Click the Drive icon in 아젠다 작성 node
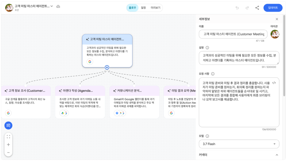 [63, 113]
